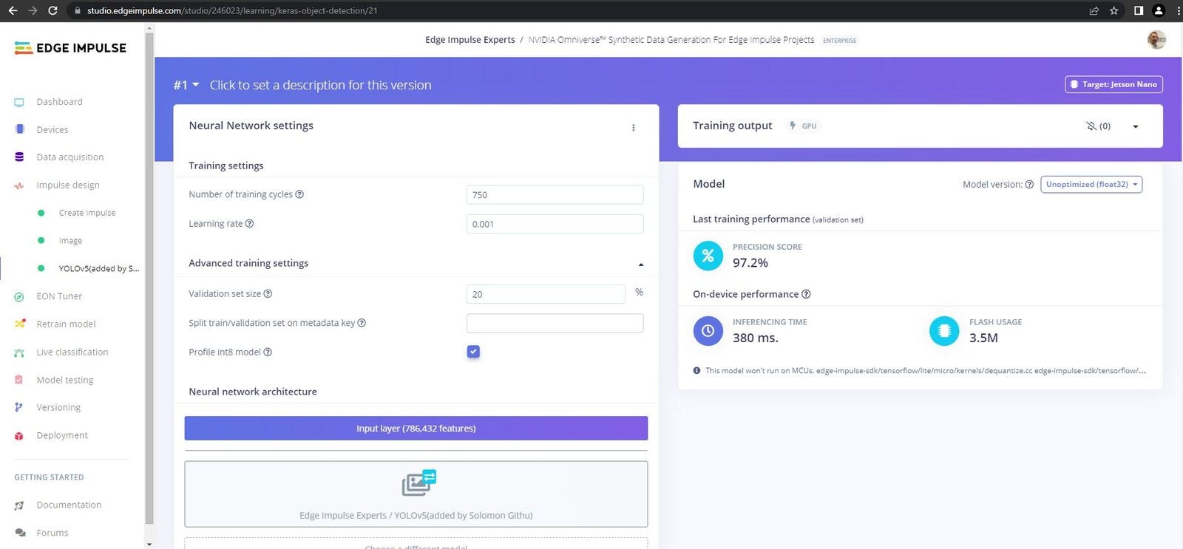The image size is (1183, 549).
Task: Click the image swap model icon
Action: [x=419, y=483]
